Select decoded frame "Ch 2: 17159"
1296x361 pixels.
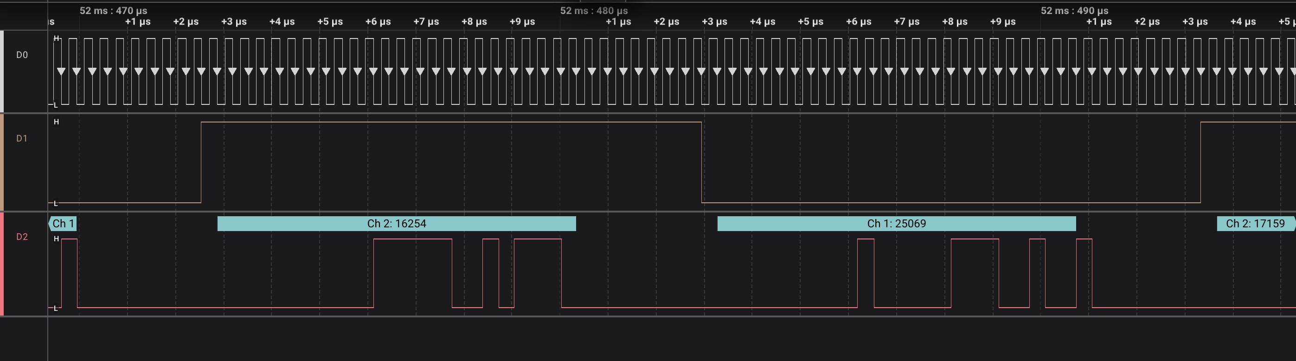(x=1256, y=224)
